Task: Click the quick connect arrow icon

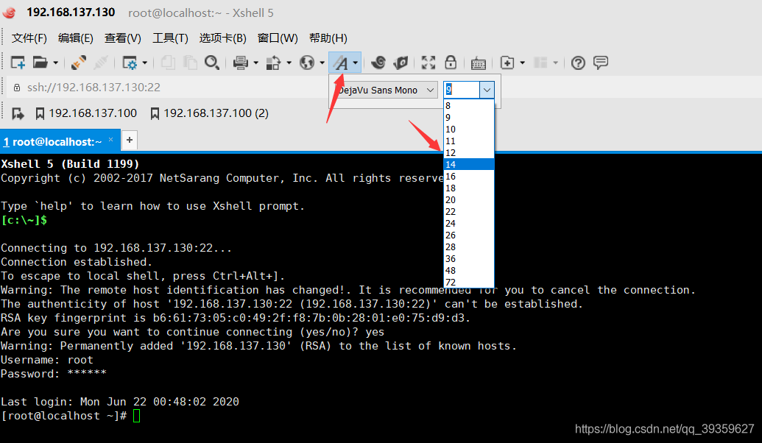Action: coord(18,113)
